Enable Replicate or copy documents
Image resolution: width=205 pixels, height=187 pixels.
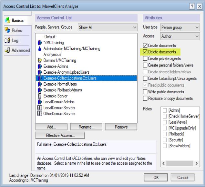click(x=145, y=98)
